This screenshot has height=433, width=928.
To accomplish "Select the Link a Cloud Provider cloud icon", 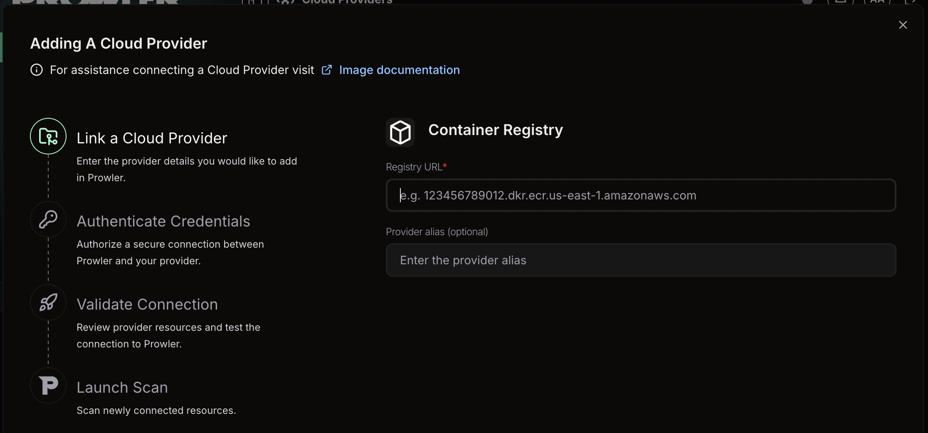I will click(x=48, y=136).
